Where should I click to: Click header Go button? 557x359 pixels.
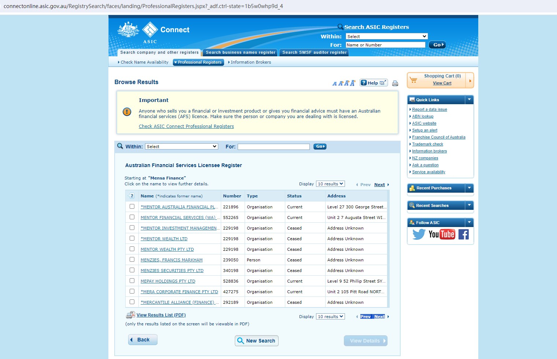coord(437,45)
